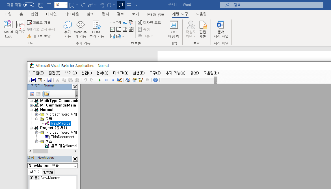
Task: Expand the MathTypeCommands project node
Action: [31, 101]
